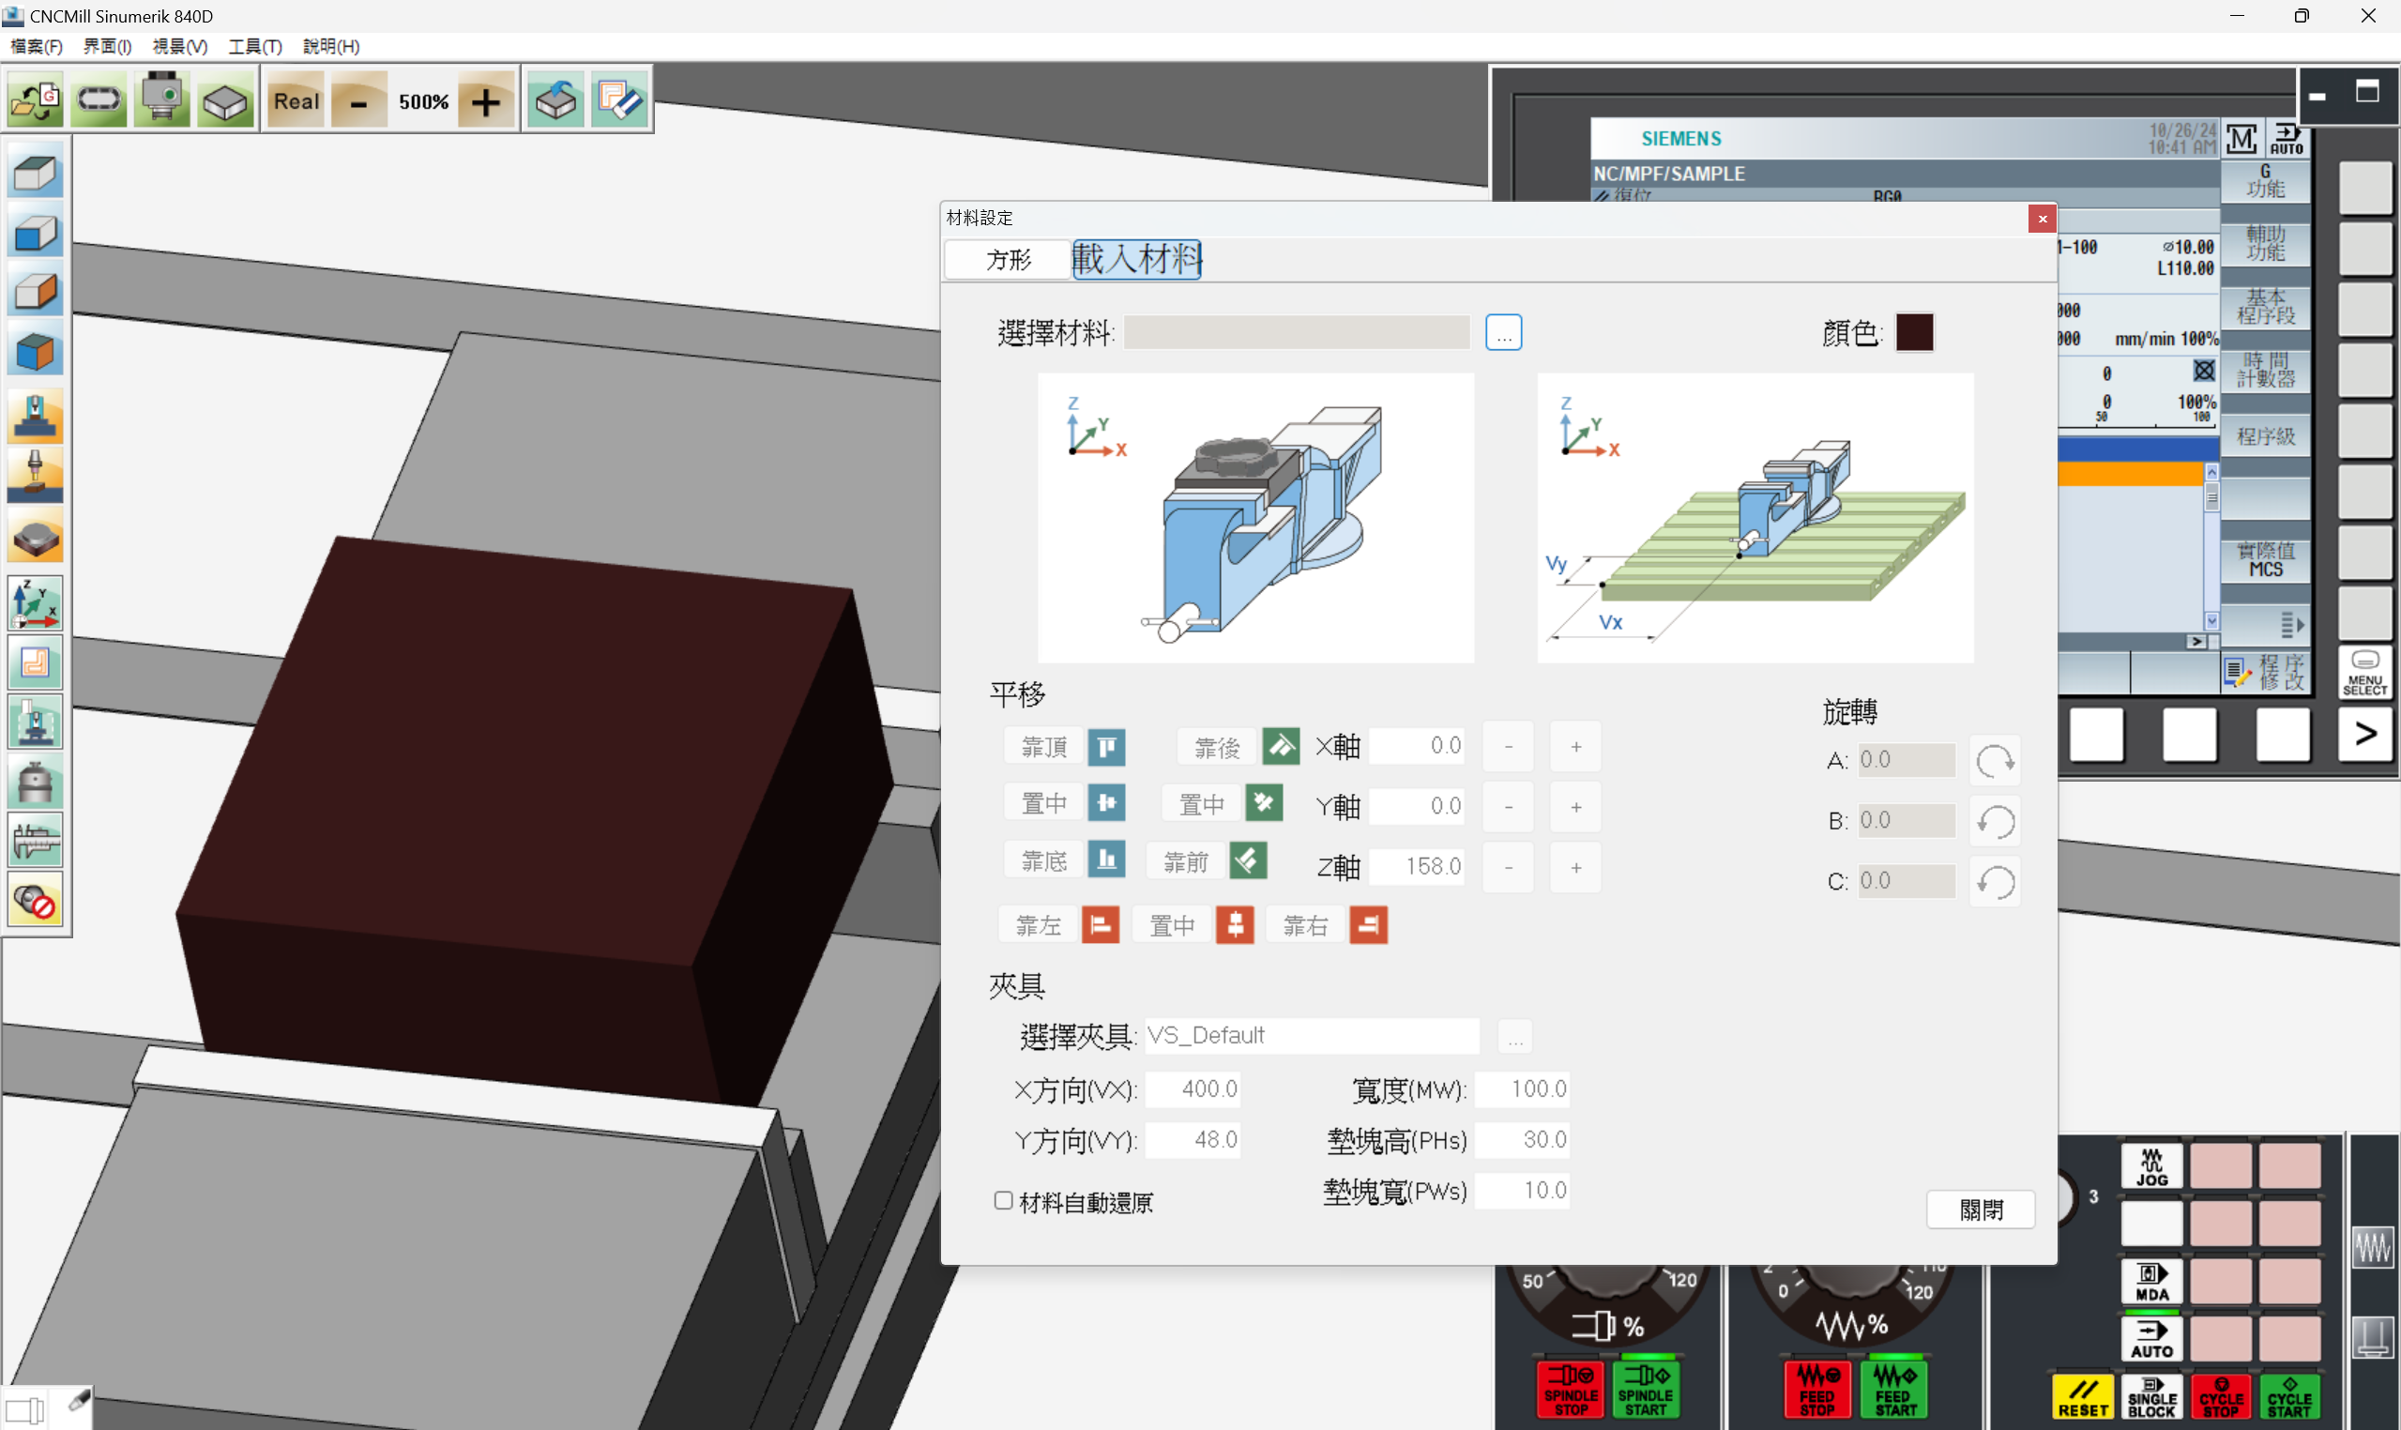Switch to the 載入材料 tab
The height and width of the screenshot is (1430, 2401).
coord(1137,259)
